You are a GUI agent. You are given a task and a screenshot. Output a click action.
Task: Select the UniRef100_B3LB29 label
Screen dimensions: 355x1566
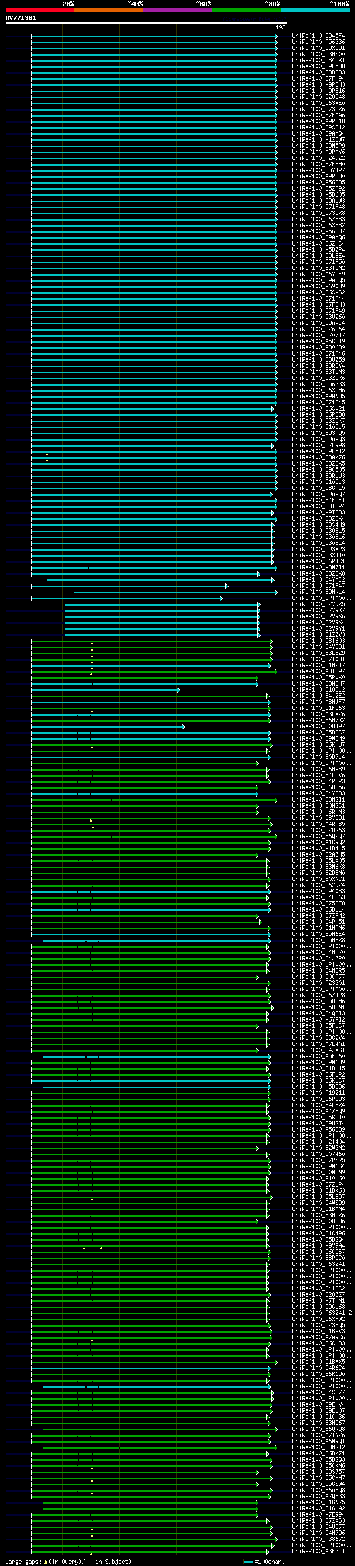pos(318,653)
